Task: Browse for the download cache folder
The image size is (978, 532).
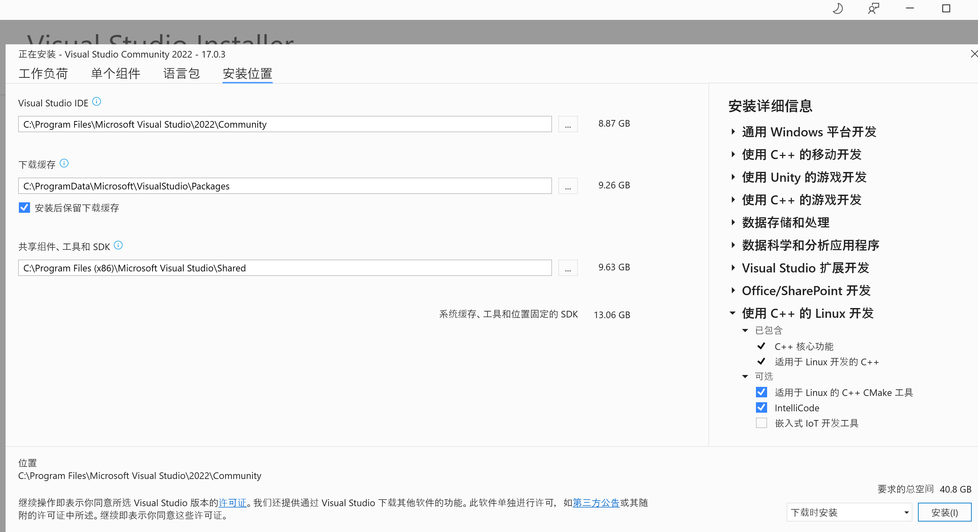Action: point(568,186)
